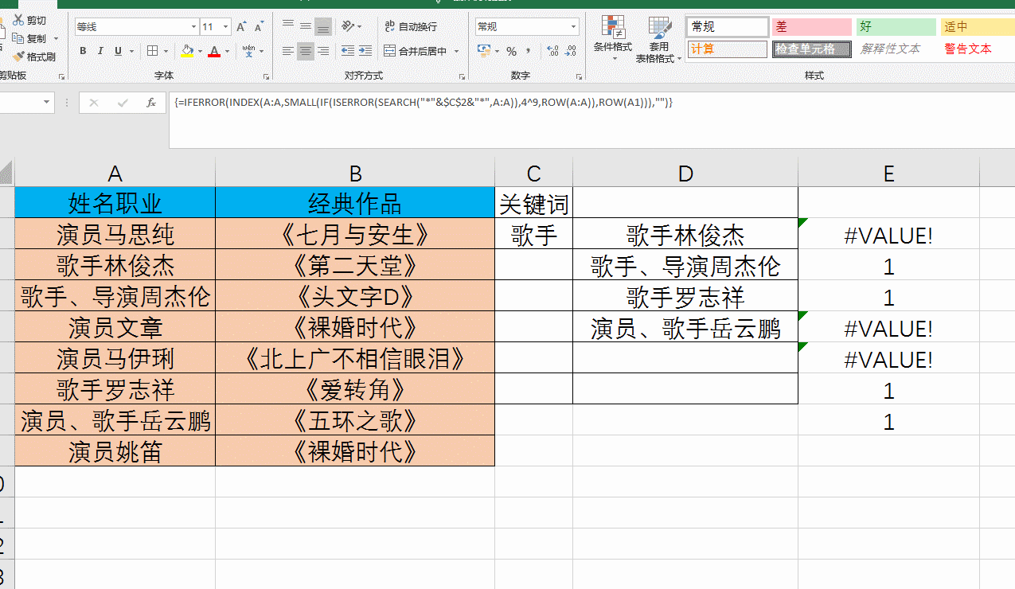Apply the red font color A
The width and height of the screenshot is (1015, 589).
coord(213,51)
